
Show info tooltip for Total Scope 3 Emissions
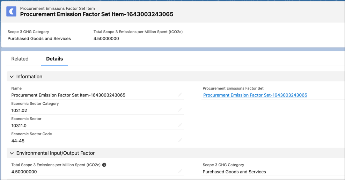coord(104,165)
